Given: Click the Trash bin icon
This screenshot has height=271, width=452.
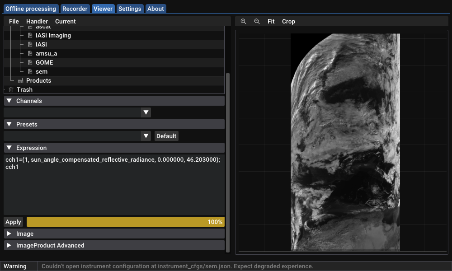Looking at the screenshot, I should [x=11, y=90].
